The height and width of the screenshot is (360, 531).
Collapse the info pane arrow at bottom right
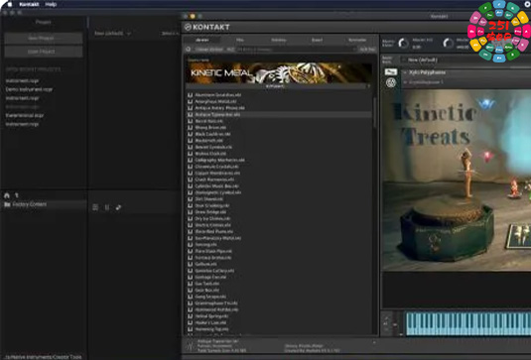374,342
